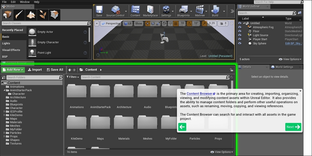Collapse the AnimStarterPack folder

click(4, 90)
